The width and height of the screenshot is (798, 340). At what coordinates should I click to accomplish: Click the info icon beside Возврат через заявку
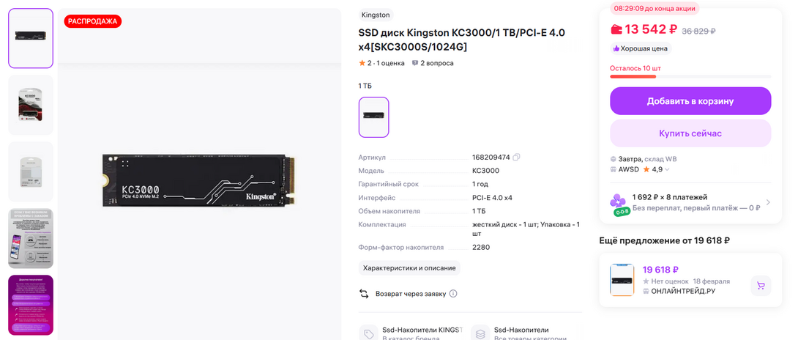453,294
